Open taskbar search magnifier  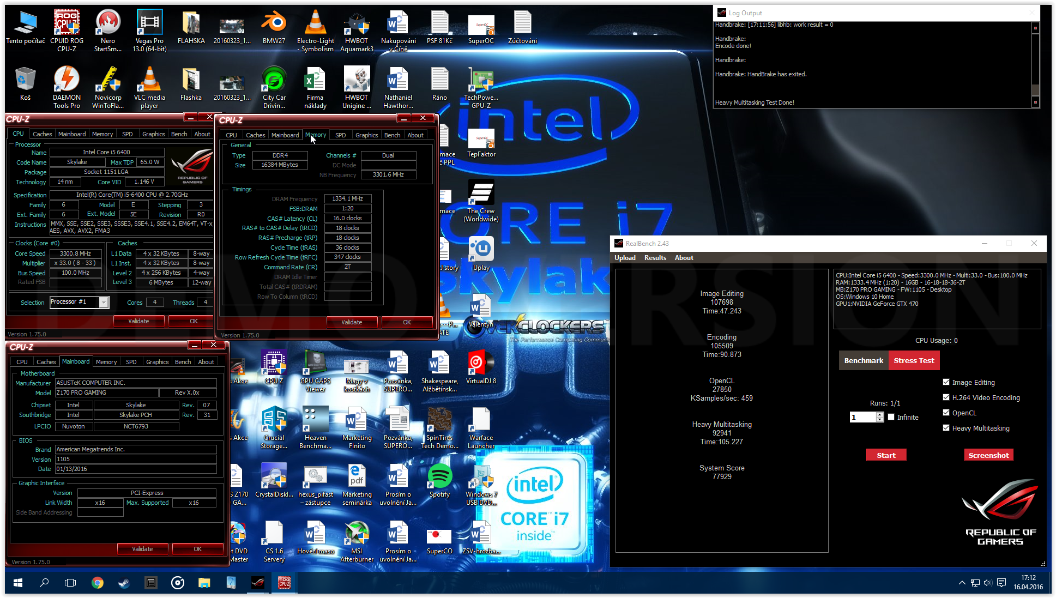coord(44,583)
